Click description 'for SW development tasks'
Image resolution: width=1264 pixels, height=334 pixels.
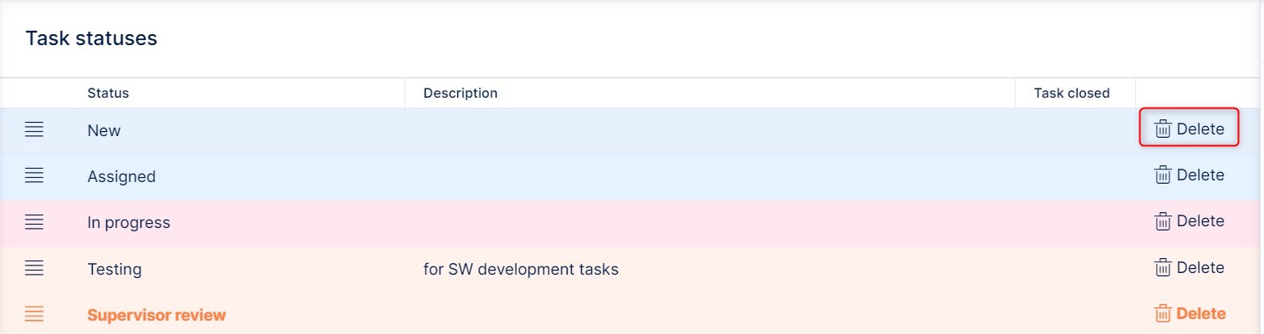[x=521, y=270]
